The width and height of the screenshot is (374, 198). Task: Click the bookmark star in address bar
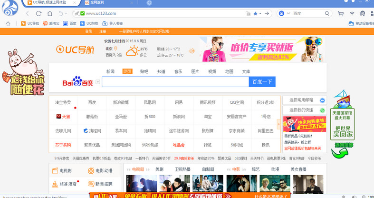pos(255,14)
